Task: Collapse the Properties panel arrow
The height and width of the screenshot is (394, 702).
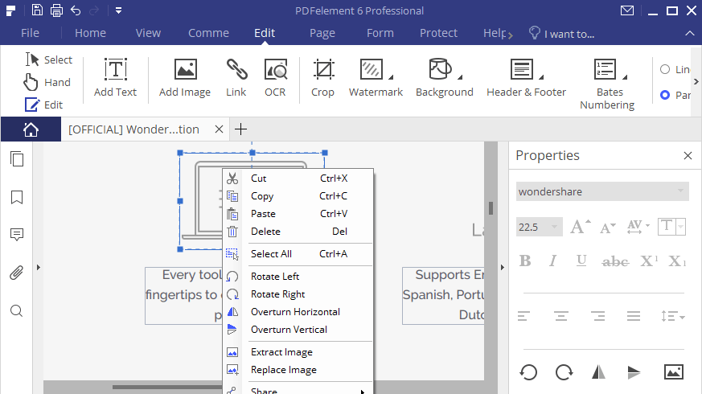Action: click(x=503, y=267)
